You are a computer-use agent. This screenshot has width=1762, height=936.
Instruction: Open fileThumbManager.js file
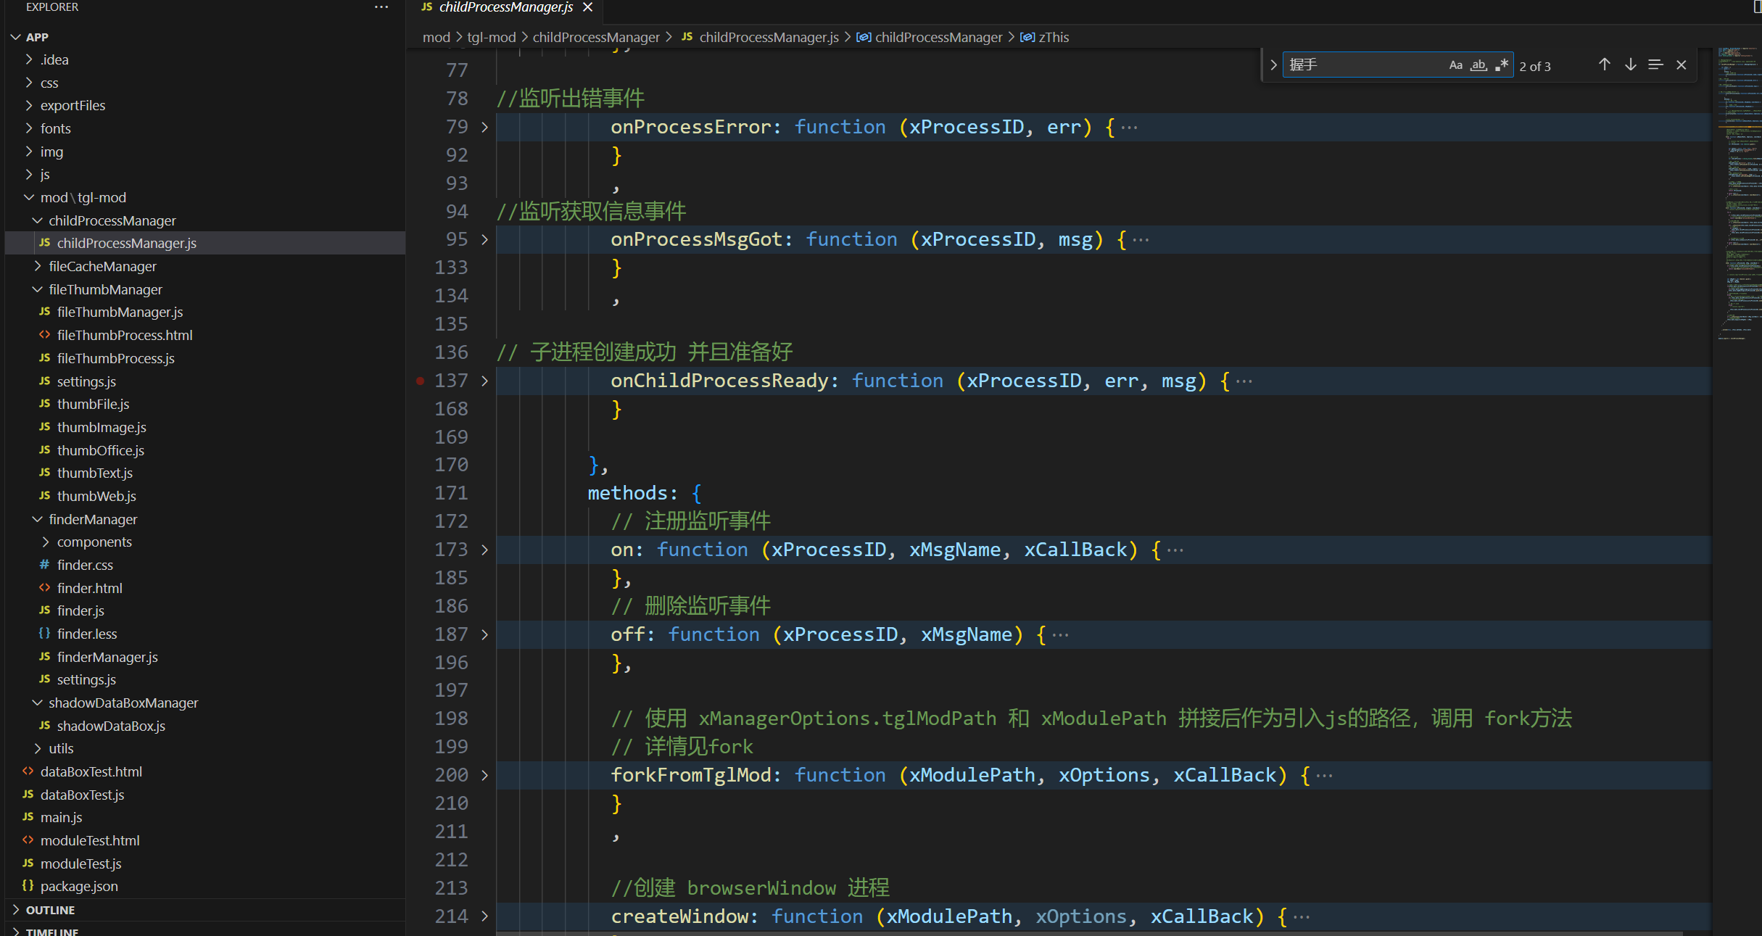(120, 312)
